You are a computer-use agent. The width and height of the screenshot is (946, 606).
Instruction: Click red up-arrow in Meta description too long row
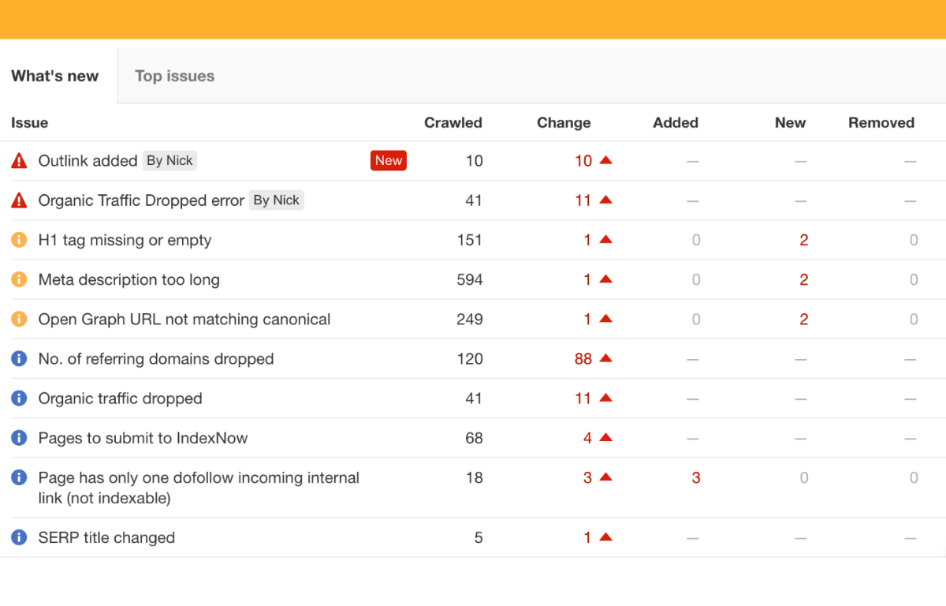605,279
